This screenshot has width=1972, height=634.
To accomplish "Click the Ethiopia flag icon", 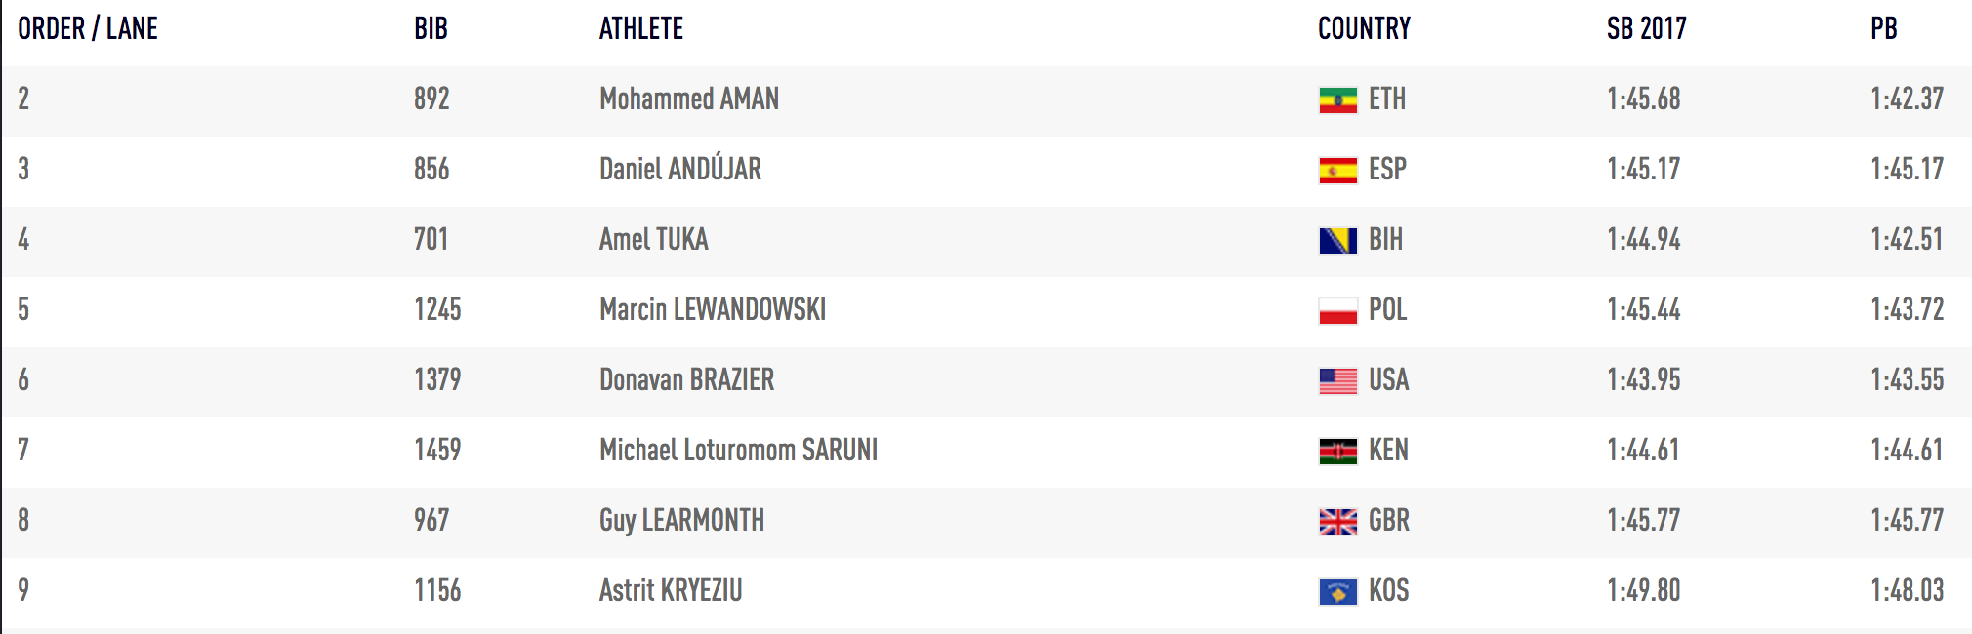I will click(x=1337, y=100).
